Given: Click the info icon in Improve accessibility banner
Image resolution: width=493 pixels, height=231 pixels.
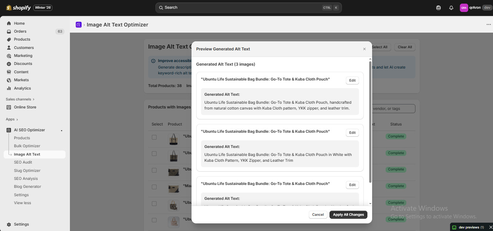Looking at the screenshot, I should [x=153, y=61].
